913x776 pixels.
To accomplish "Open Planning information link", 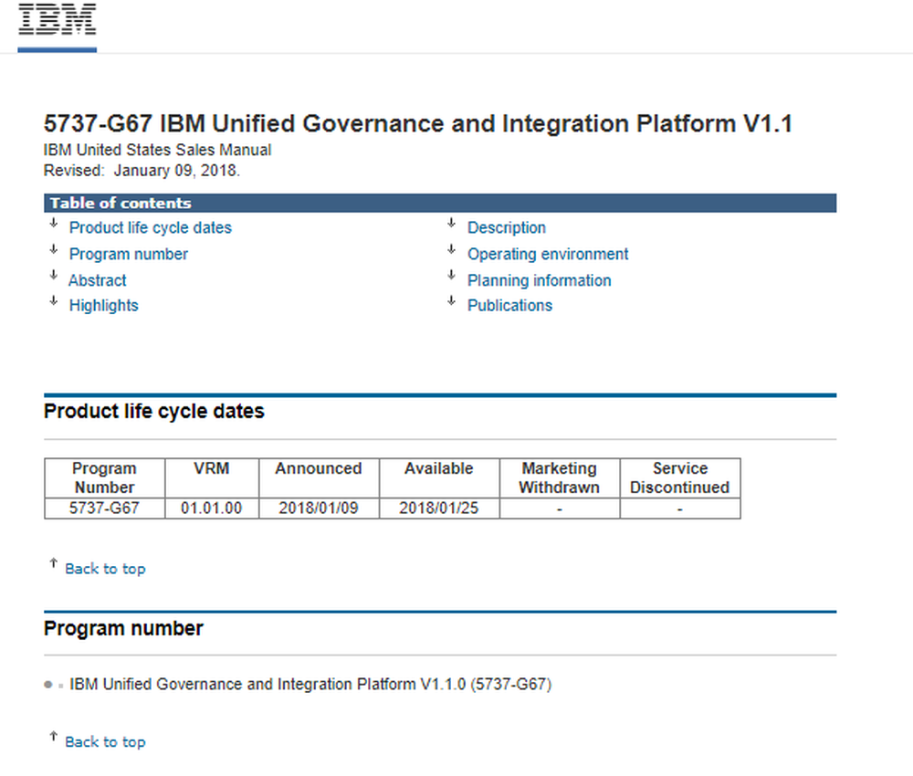I will coord(540,280).
